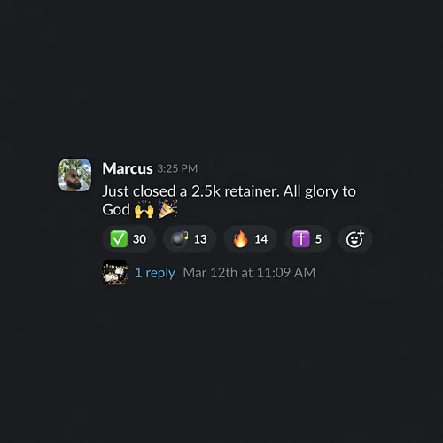The height and width of the screenshot is (443, 443).
Task: Click the reaction count 5
Action: pos(318,239)
